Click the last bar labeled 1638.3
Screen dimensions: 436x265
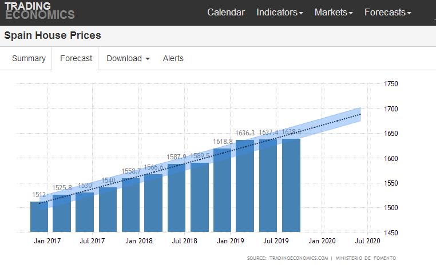click(291, 186)
